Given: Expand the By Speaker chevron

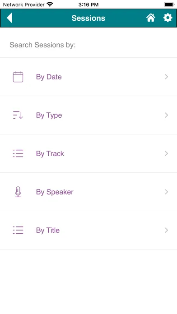Looking at the screenshot, I should pyautogui.click(x=166, y=192).
